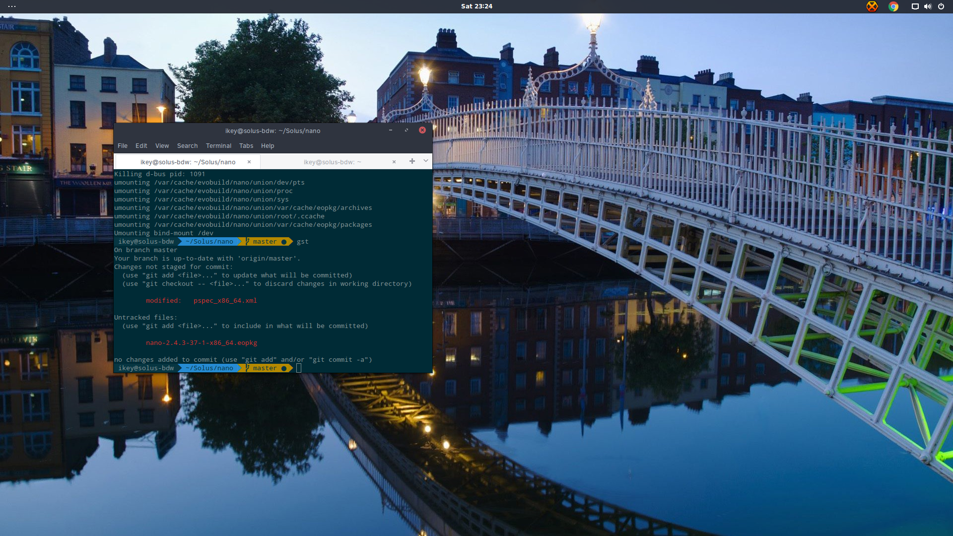This screenshot has height=536, width=953.
Task: Open the Budgie menu with three dots
Action: [x=12, y=6]
